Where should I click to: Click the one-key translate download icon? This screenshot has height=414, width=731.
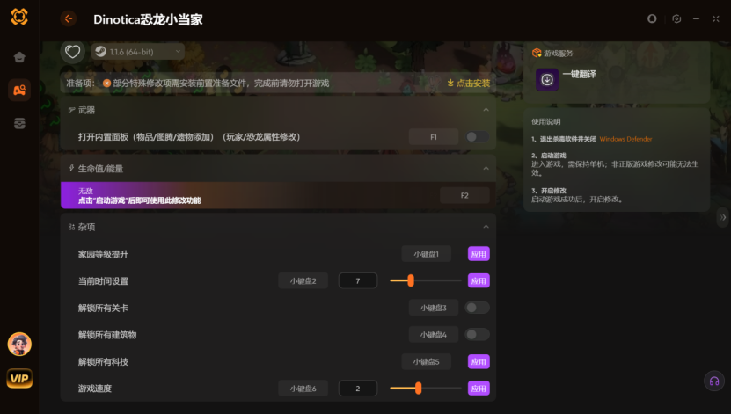pos(547,80)
